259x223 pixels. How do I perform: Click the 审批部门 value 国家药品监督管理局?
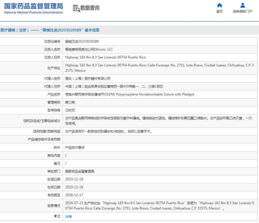(79, 171)
